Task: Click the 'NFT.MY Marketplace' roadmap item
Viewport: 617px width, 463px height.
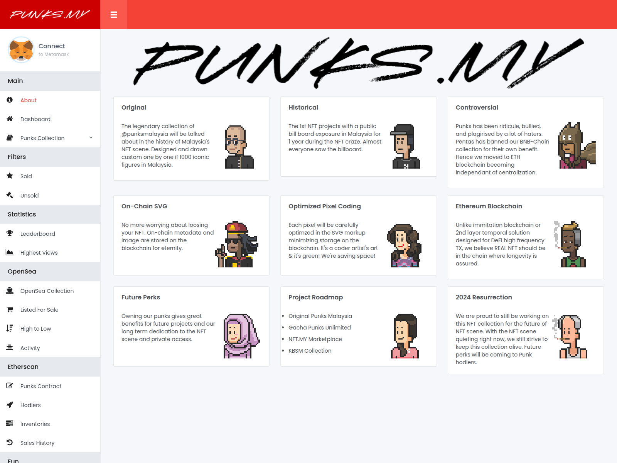Action: click(x=315, y=339)
